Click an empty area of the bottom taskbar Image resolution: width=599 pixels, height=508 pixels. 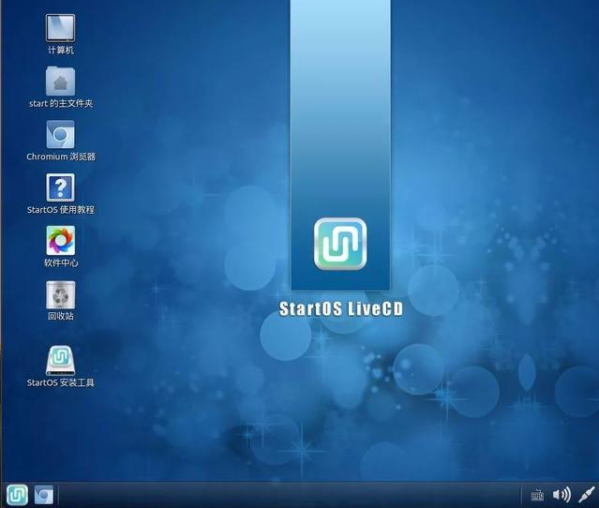pyautogui.click(x=281, y=495)
